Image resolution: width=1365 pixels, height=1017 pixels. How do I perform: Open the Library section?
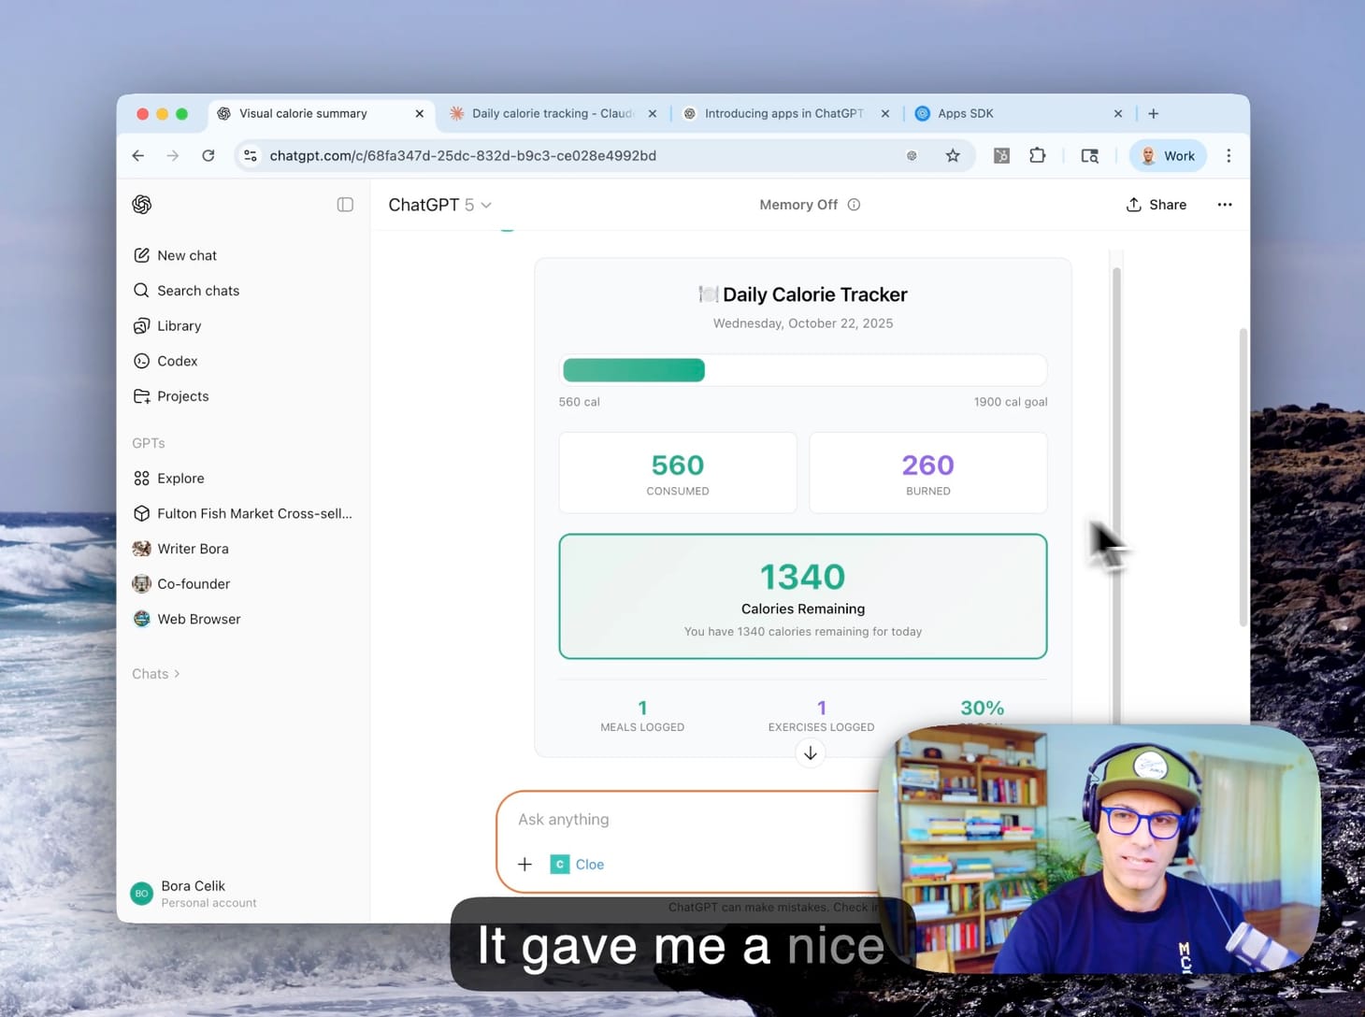point(179,326)
